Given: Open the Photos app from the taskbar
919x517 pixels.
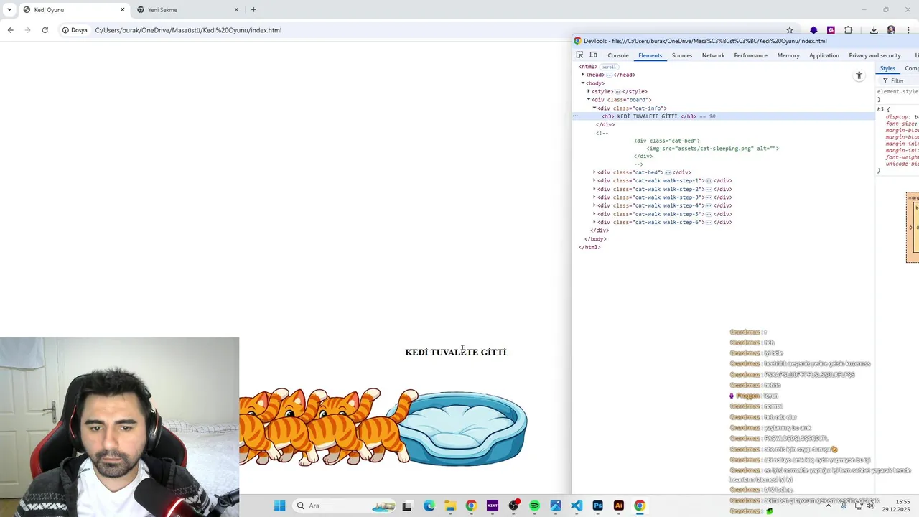Looking at the screenshot, I should pyautogui.click(x=556, y=506).
